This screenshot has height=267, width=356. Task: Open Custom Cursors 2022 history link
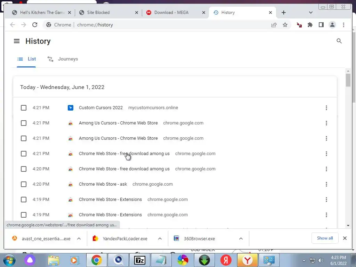point(101,108)
